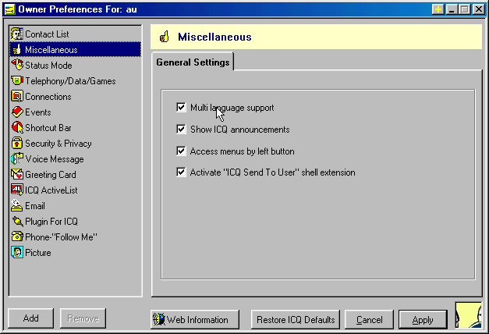Click the Greeting Card heart icon
Screen dimensions: 489x334
pos(17,174)
